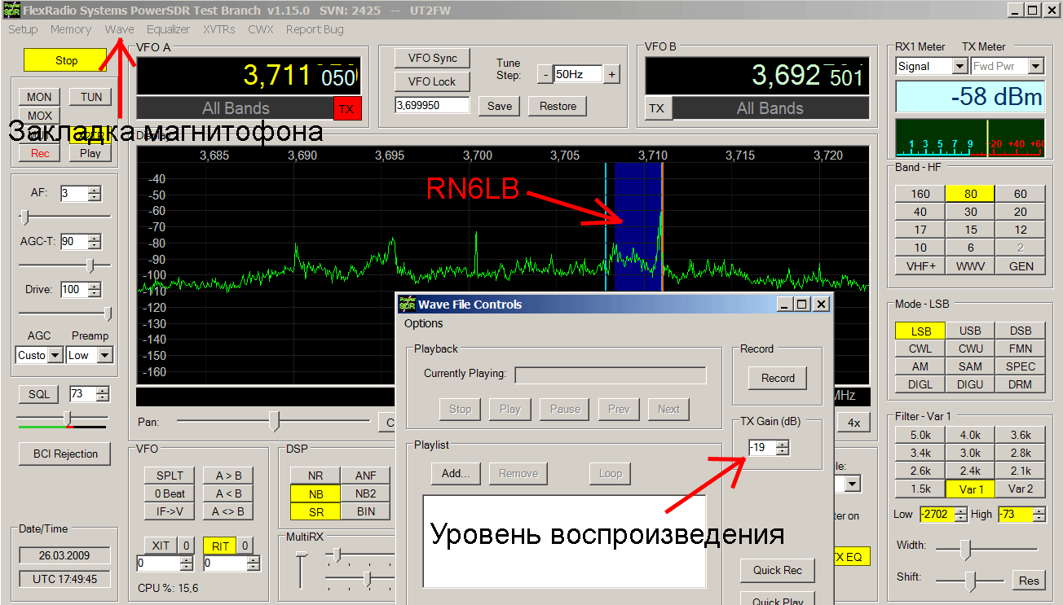Select the 80 meter band button
The height and width of the screenshot is (605, 1063).
click(x=970, y=194)
